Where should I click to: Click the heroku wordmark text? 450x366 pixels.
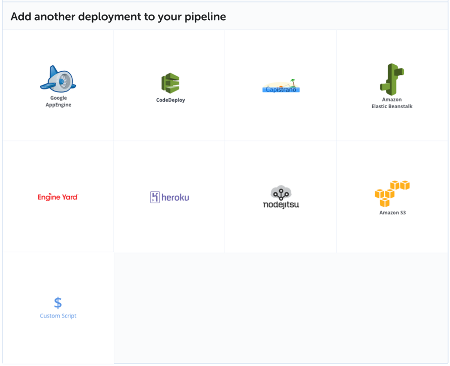[175, 198]
